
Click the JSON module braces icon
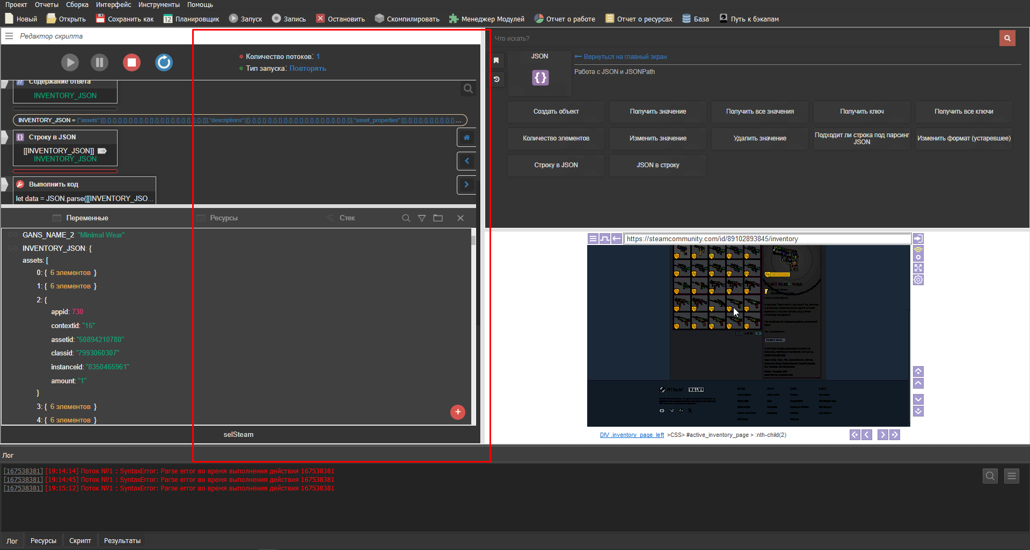point(540,78)
